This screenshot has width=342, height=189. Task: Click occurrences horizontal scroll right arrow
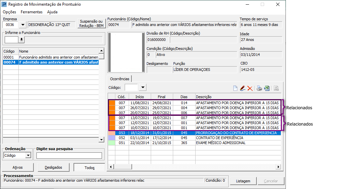pos(278,167)
